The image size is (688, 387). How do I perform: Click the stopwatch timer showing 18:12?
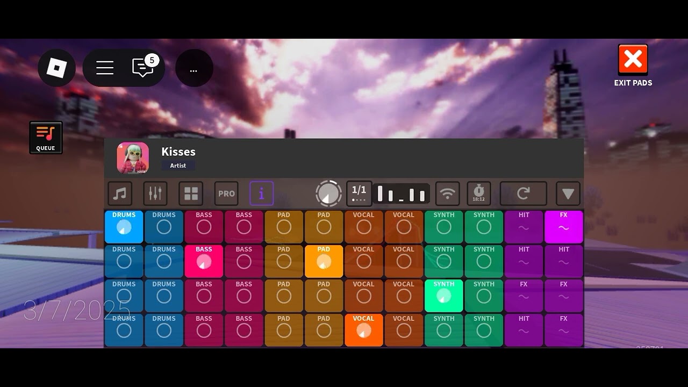pyautogui.click(x=478, y=193)
